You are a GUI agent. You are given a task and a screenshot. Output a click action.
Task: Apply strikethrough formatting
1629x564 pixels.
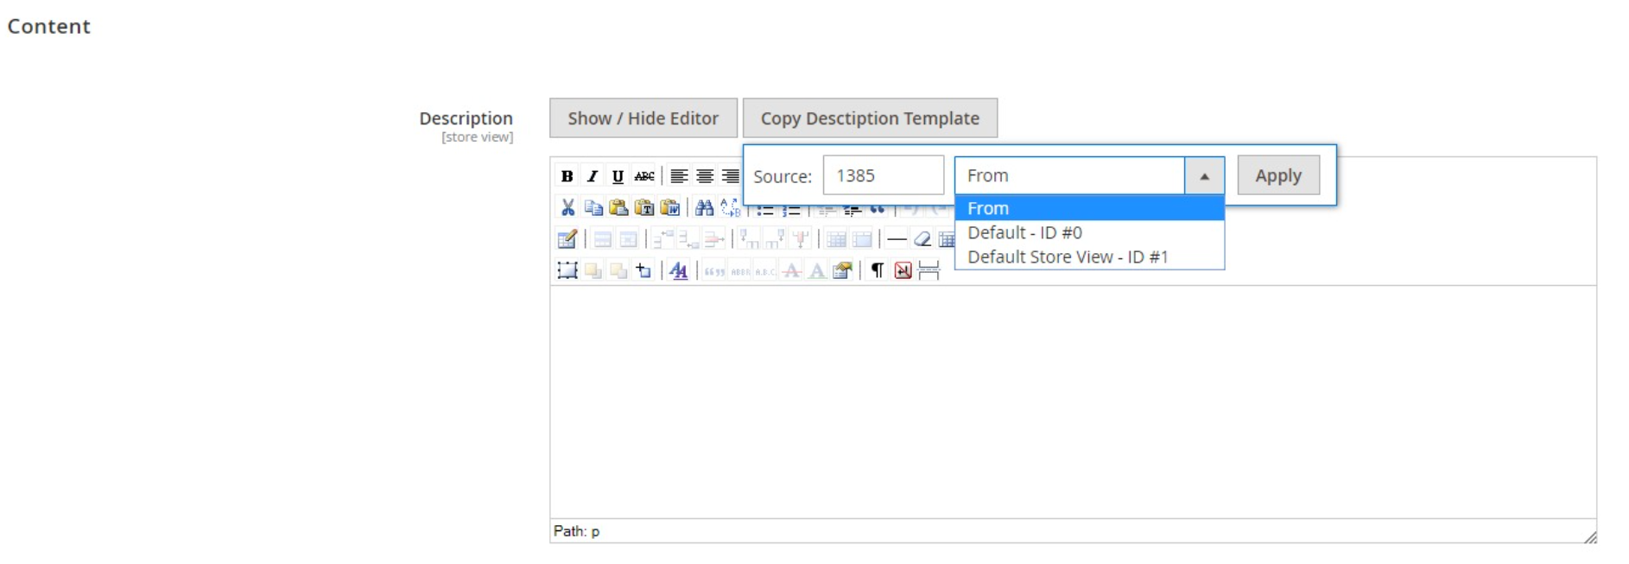[644, 176]
